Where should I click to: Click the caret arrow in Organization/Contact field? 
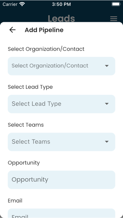pyautogui.click(x=107, y=66)
